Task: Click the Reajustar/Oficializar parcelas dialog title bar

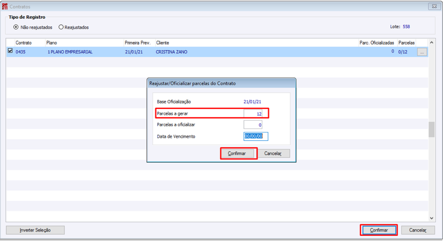Action: tap(221, 84)
